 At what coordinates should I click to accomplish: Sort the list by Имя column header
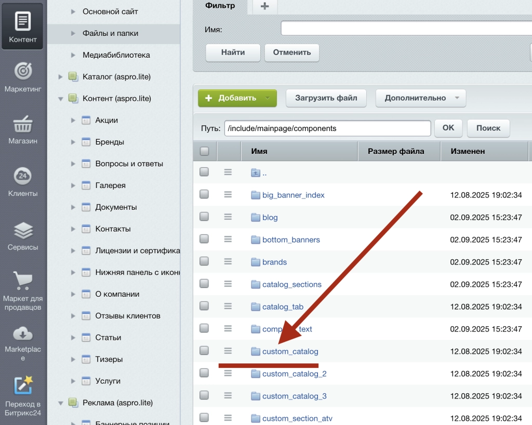[x=259, y=151]
